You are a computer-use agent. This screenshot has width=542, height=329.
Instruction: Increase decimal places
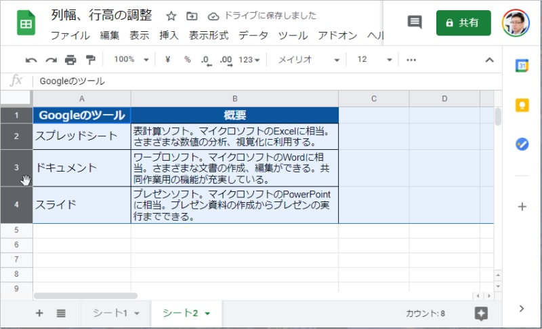click(x=226, y=60)
